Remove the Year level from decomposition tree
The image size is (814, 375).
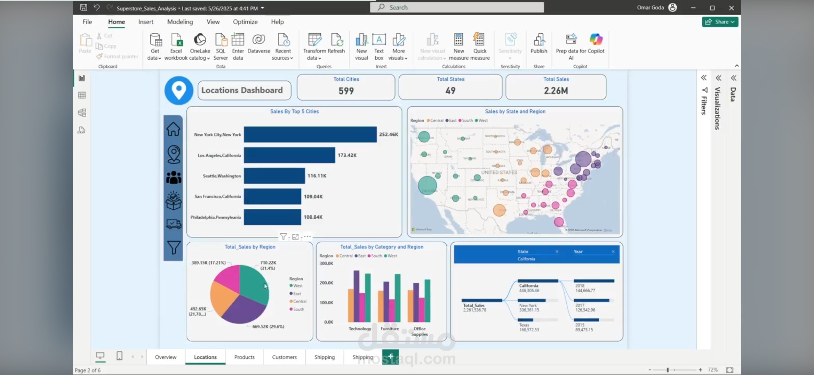coord(613,251)
